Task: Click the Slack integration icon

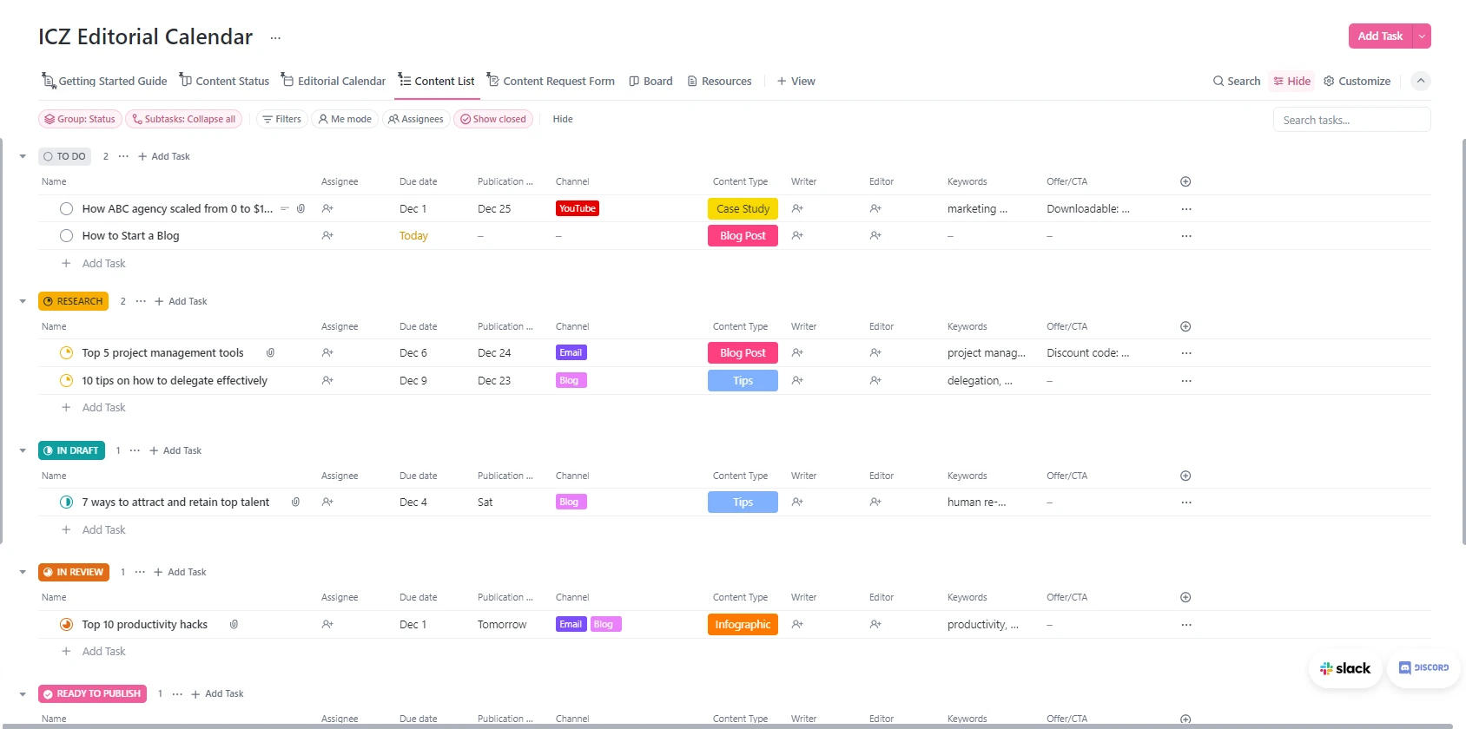Action: (x=1344, y=668)
